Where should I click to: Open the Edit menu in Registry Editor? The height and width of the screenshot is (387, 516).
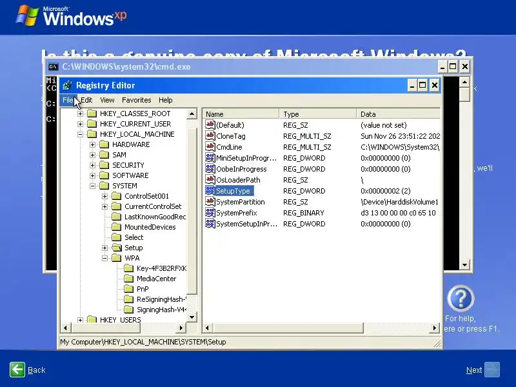click(86, 100)
